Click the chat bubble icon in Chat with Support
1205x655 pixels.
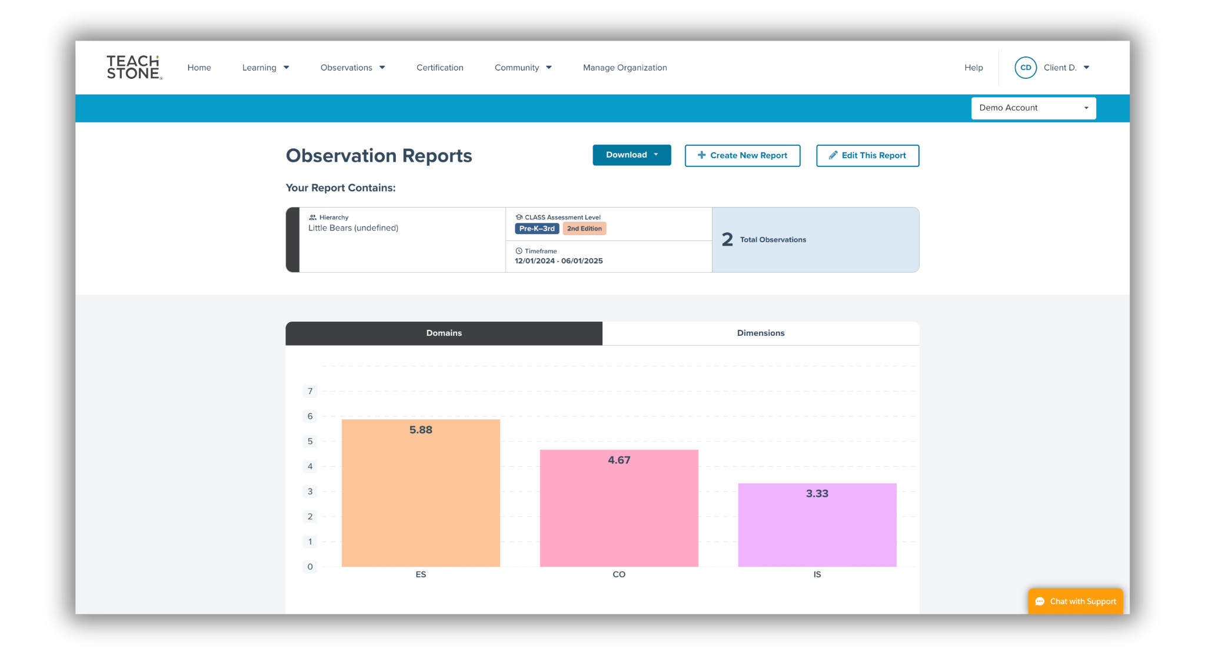(1040, 601)
